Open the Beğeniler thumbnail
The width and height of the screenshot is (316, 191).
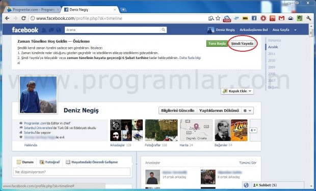[x=231, y=131]
